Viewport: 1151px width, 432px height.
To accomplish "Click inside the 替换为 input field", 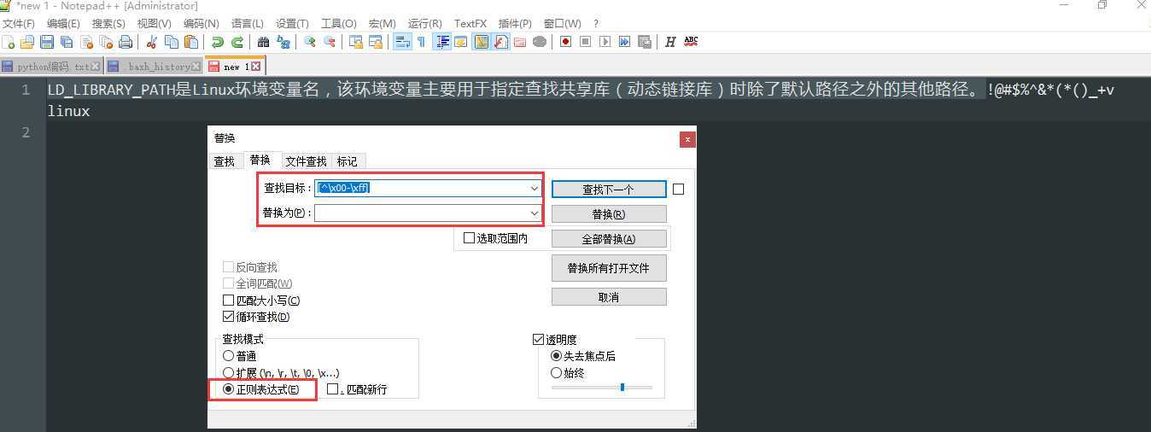I will point(421,213).
